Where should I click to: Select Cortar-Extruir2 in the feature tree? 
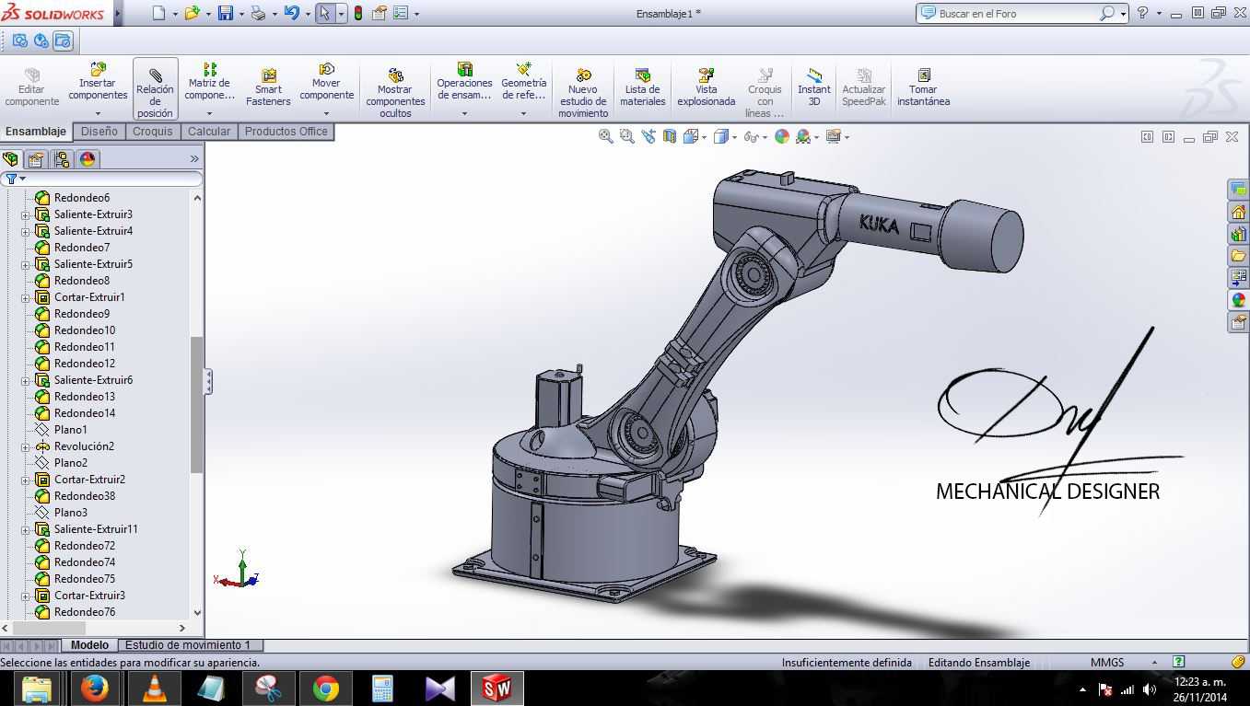[89, 480]
